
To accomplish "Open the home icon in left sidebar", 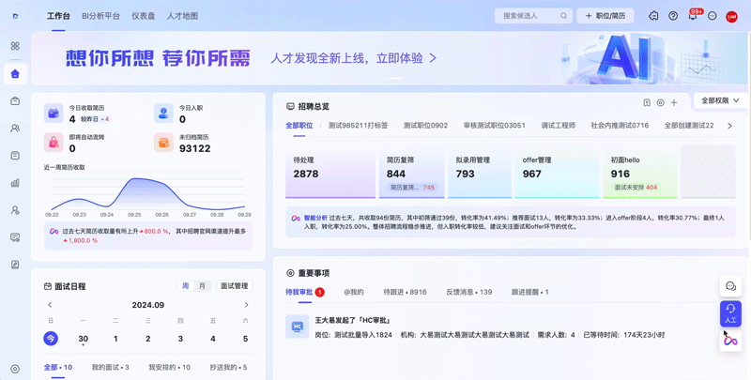I will [15, 73].
